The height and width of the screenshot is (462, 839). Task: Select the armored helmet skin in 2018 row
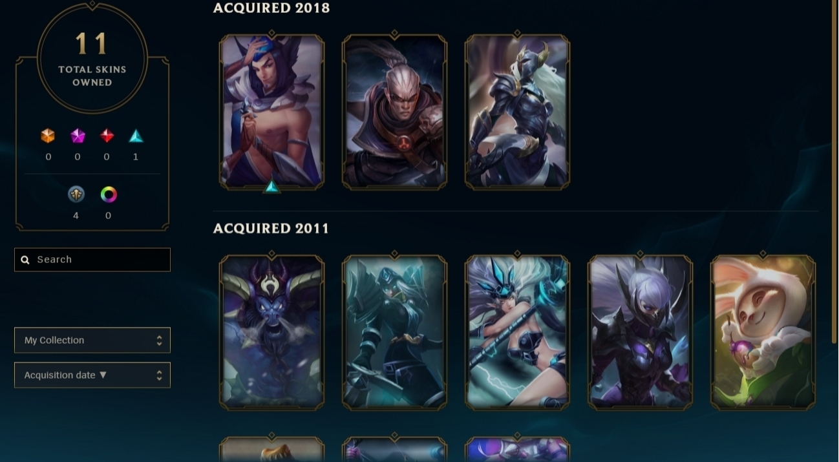[517, 112]
